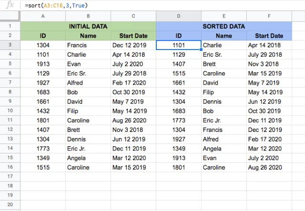Select the cell with name Francis in column B
This screenshot has width=305, height=211.
click(88, 45)
